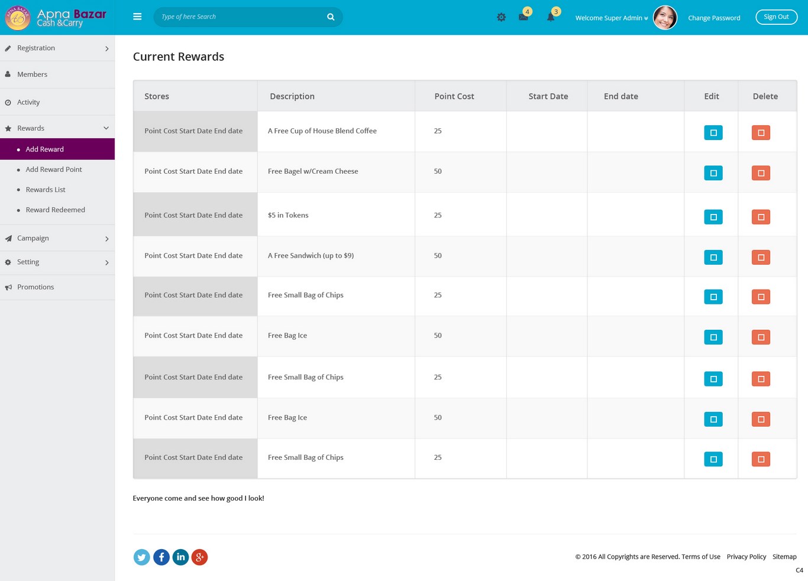Click the Google Plus footer icon

(x=200, y=557)
